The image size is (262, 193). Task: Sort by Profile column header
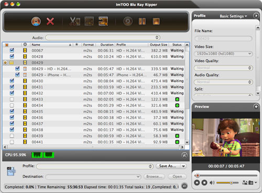[x=132, y=45]
